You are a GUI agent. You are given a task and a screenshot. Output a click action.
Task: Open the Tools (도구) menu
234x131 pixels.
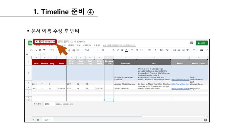78,45
